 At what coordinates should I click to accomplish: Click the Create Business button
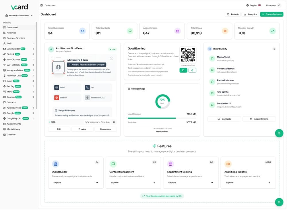click(272, 14)
